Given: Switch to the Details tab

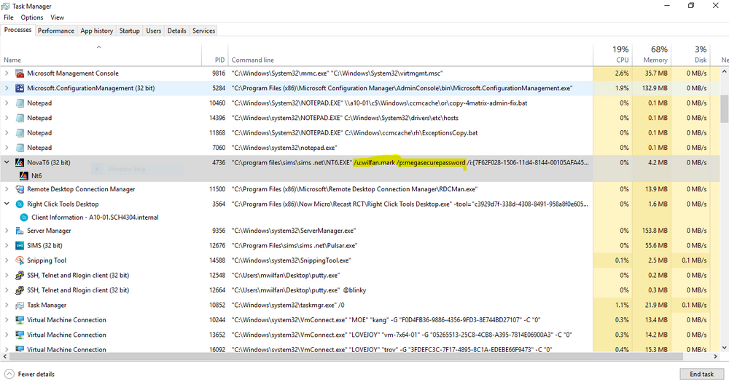Looking at the screenshot, I should point(176,31).
